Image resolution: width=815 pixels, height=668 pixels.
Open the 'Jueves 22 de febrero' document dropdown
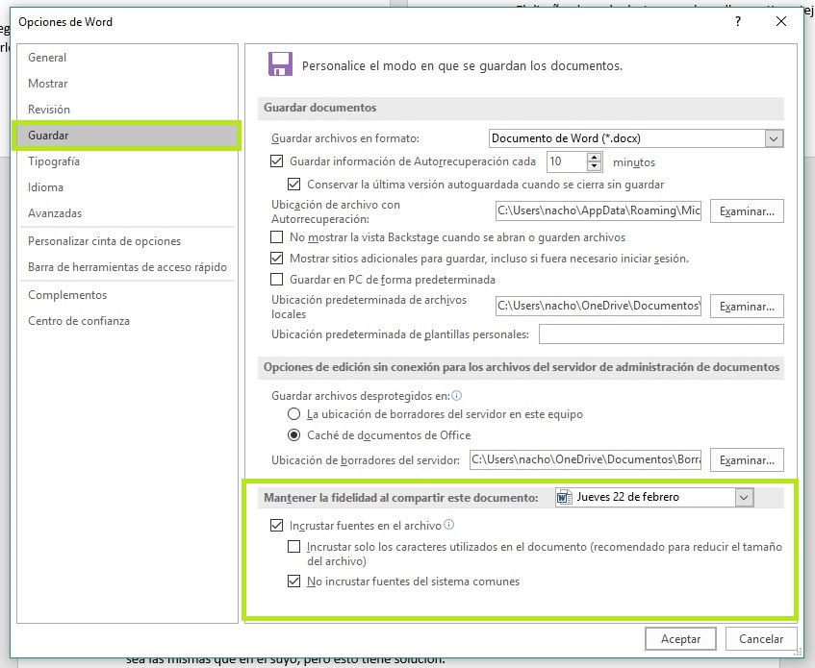click(744, 497)
